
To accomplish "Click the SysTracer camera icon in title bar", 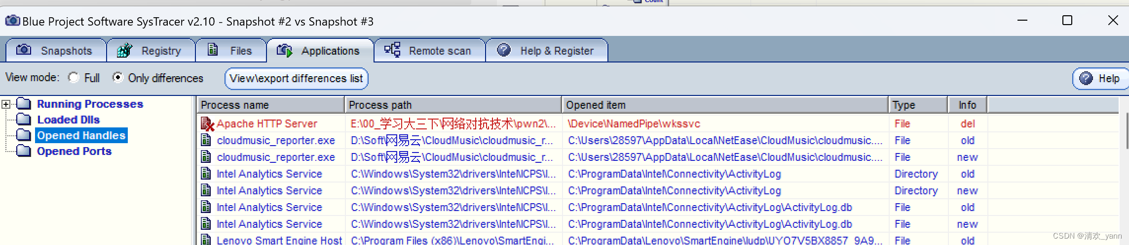I will point(13,21).
